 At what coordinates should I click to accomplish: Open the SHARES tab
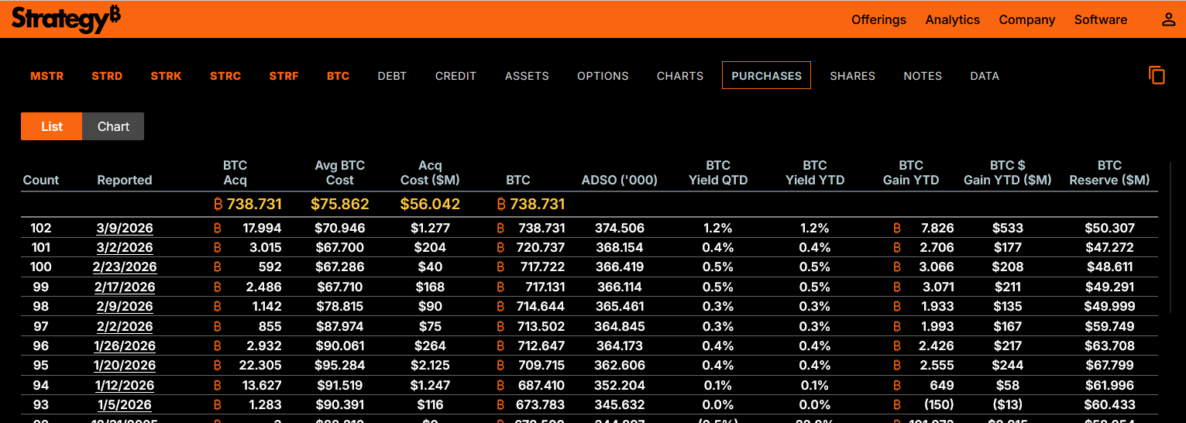click(x=852, y=76)
